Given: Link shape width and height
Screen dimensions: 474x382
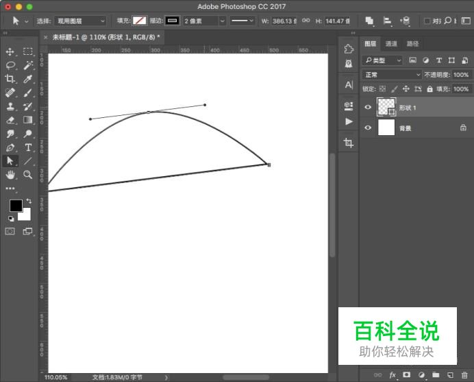Looking at the screenshot, I should [x=306, y=21].
